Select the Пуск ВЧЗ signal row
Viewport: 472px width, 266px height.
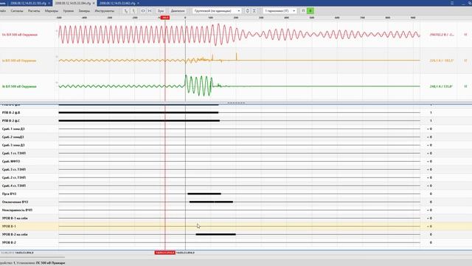tap(236, 194)
